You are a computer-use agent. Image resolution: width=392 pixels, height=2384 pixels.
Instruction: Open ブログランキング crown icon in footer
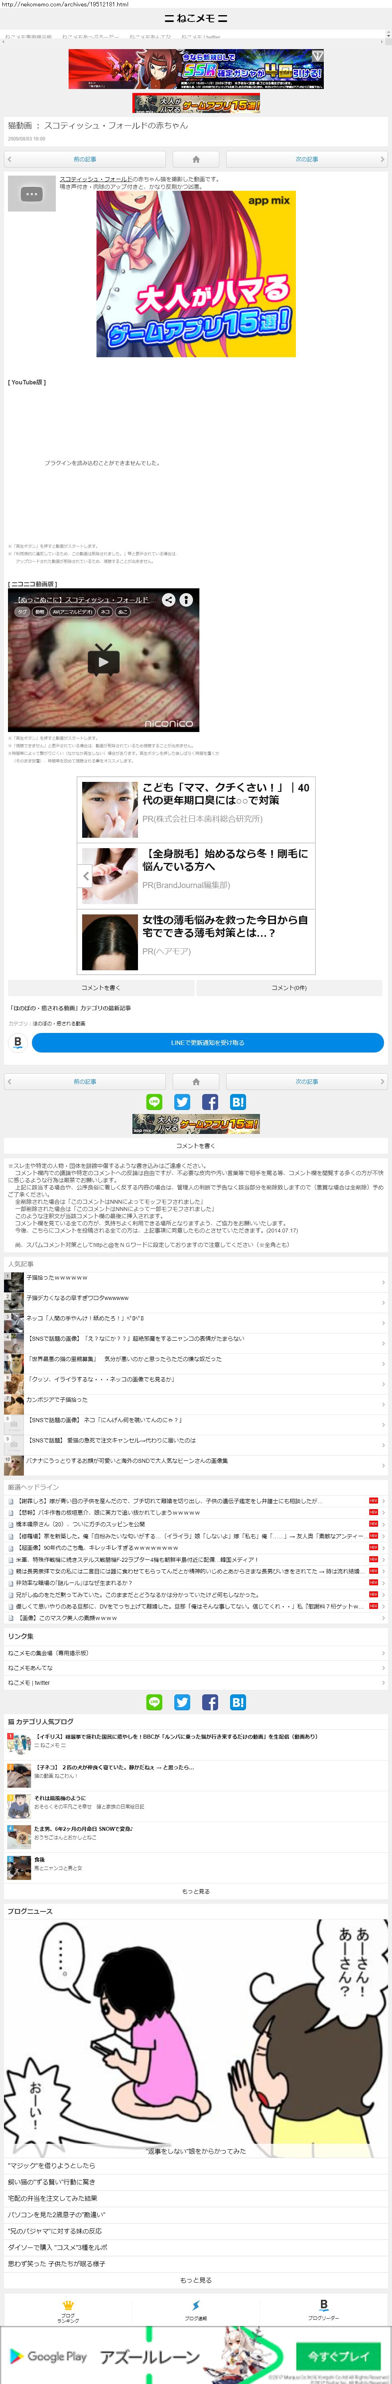pyautogui.click(x=67, y=2311)
